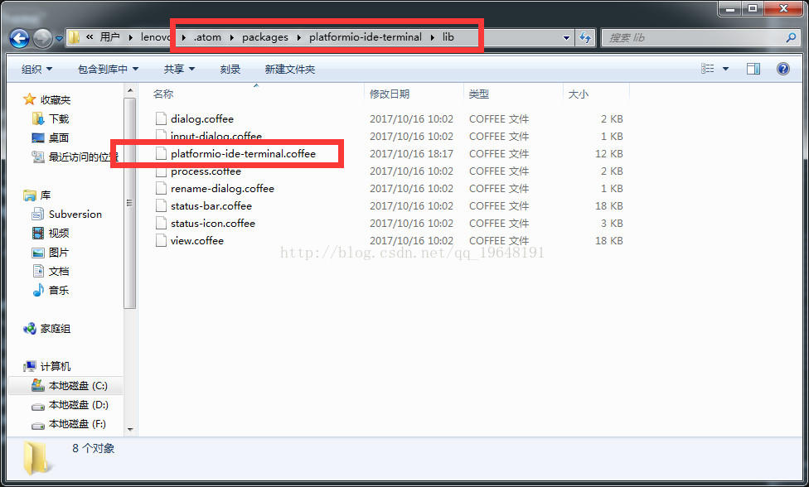This screenshot has width=809, height=487.
Task: Select 本地磁盘 (F:) drive
Action: tap(69, 424)
